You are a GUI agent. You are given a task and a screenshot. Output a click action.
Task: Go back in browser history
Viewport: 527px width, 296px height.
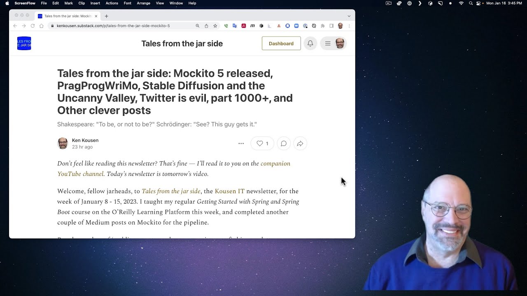coord(15,25)
